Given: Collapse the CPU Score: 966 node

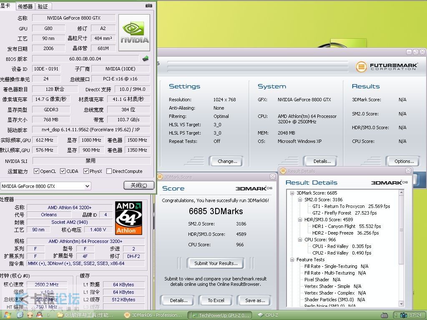Looking at the screenshot, I should 300,240.
